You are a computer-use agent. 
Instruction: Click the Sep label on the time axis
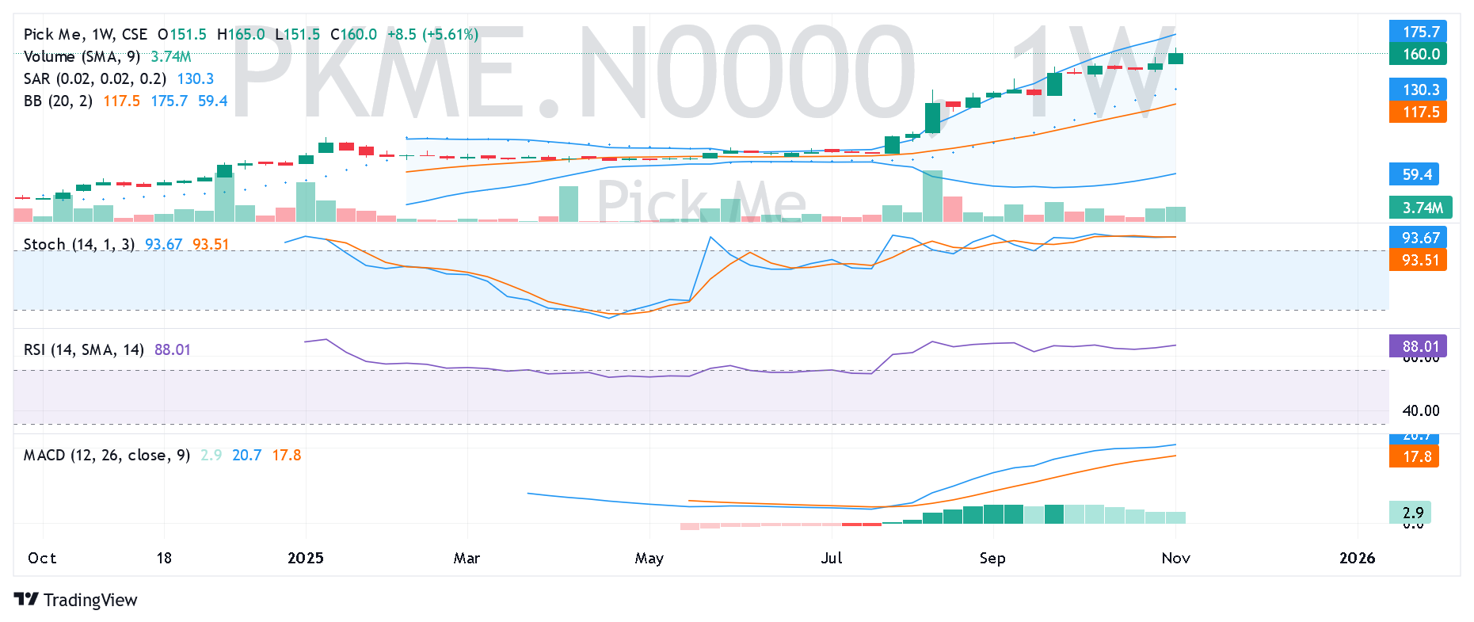[992, 558]
